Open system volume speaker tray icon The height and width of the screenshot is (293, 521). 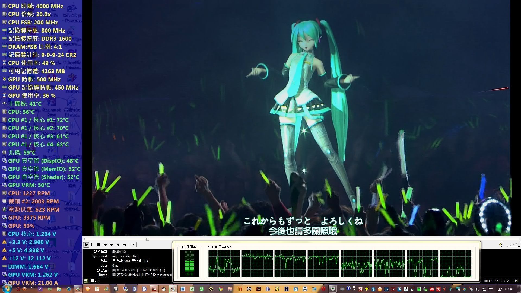point(477,289)
